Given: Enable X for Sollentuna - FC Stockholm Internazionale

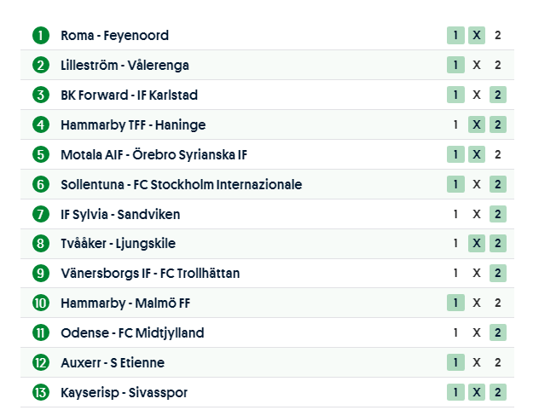Looking at the screenshot, I should coord(478,184).
